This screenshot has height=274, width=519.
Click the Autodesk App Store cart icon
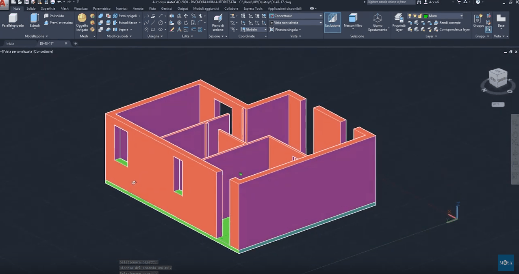tap(459, 2)
